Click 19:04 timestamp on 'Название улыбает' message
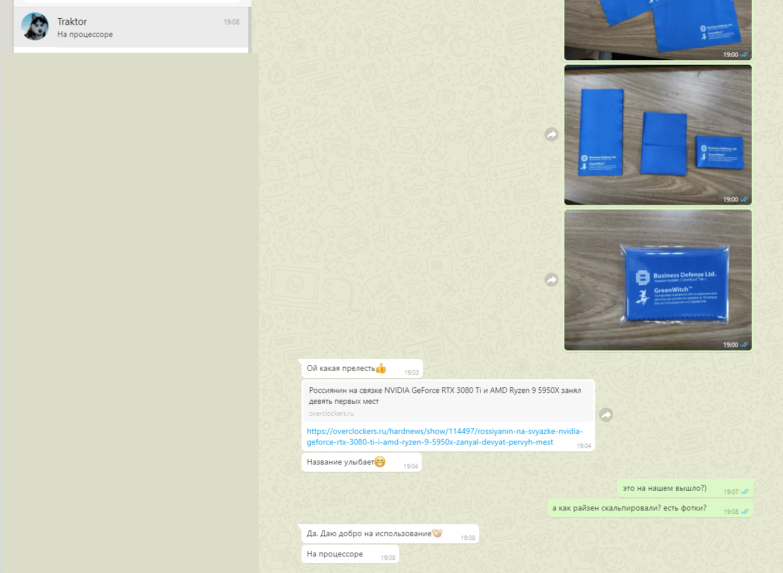This screenshot has height=573, width=783. point(411,466)
